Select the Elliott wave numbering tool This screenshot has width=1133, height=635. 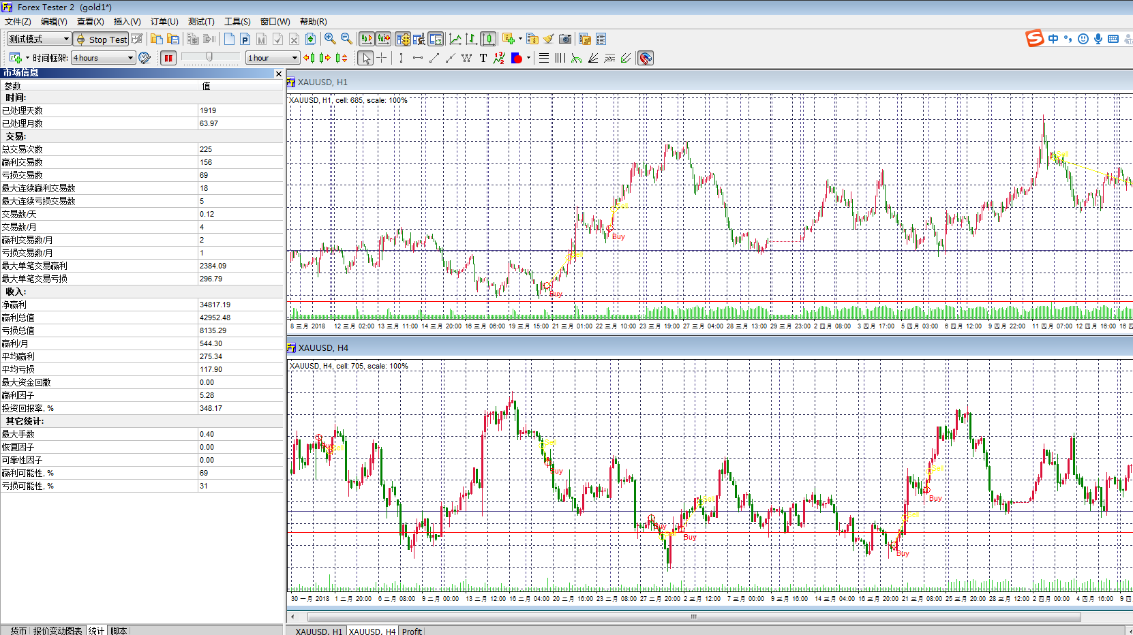tap(499, 58)
